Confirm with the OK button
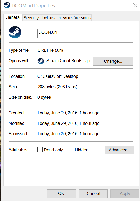 click(61, 193)
